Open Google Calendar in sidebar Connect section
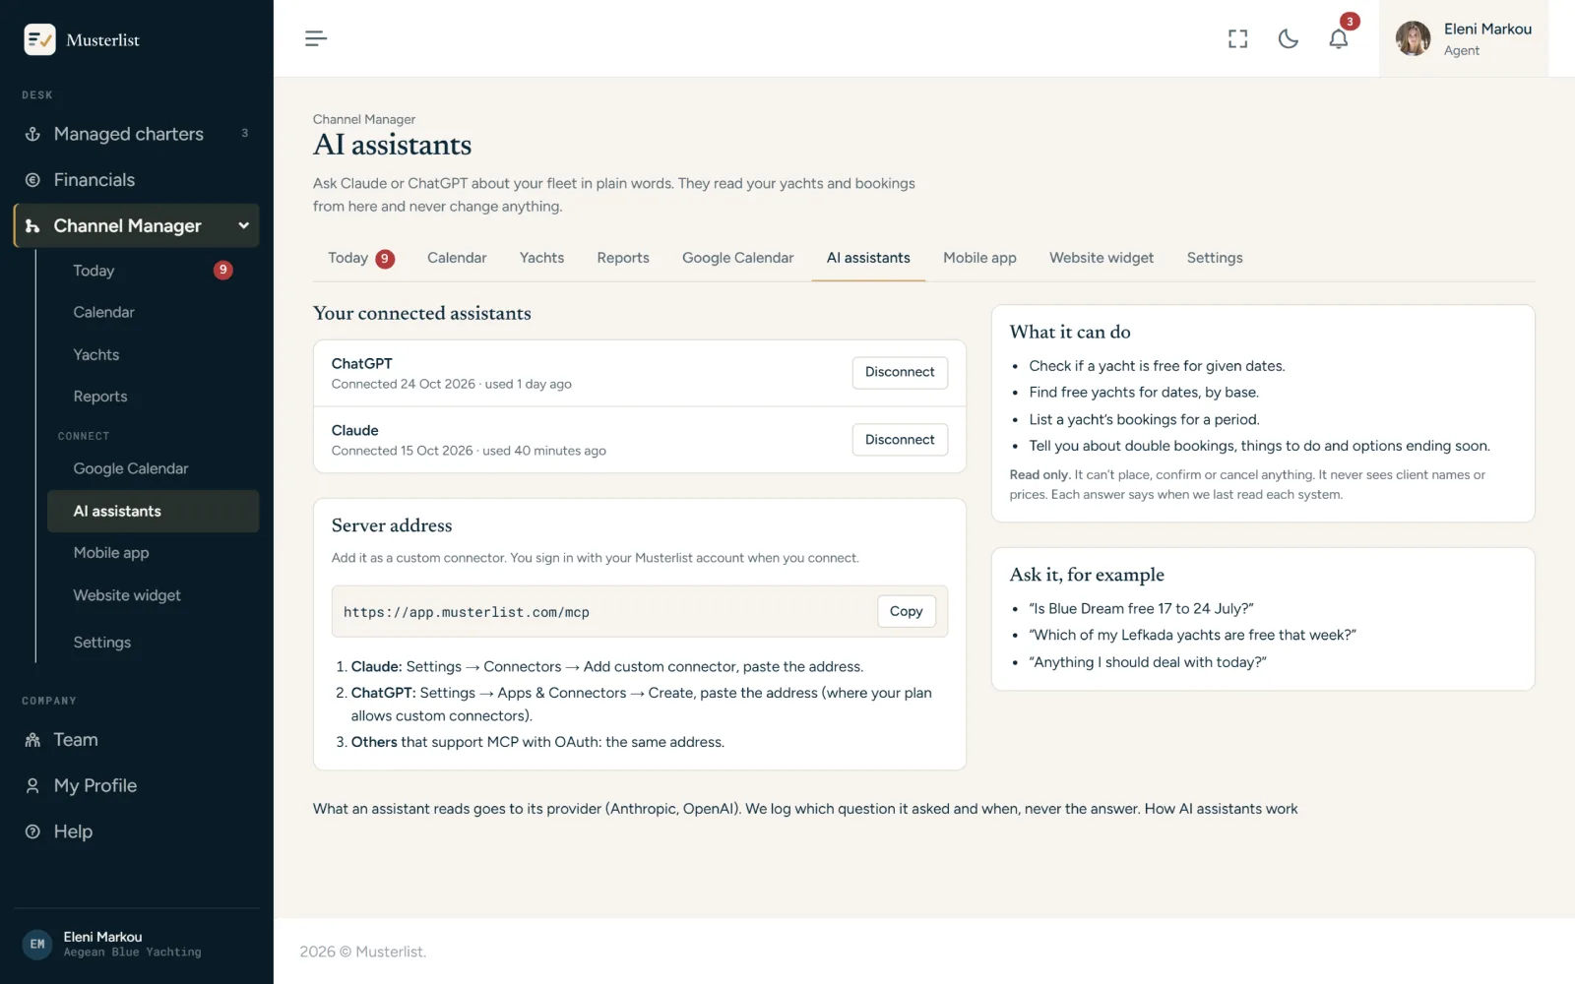 154,468
